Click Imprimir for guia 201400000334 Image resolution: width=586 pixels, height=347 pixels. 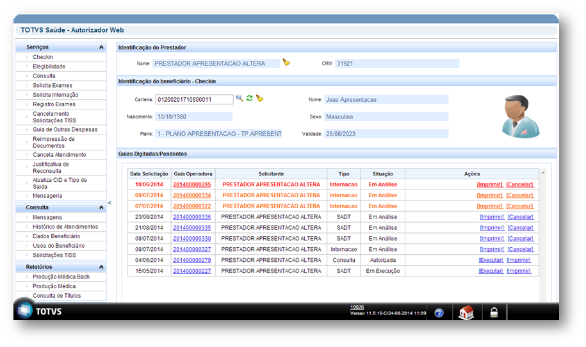pos(489,195)
